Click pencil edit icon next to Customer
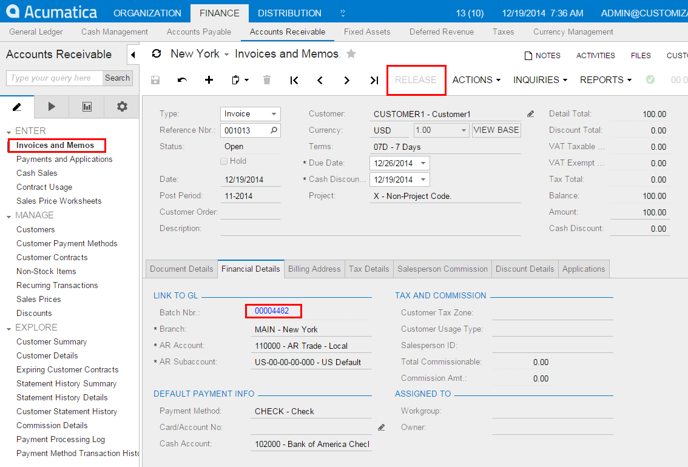The image size is (688, 467). pyautogui.click(x=531, y=114)
